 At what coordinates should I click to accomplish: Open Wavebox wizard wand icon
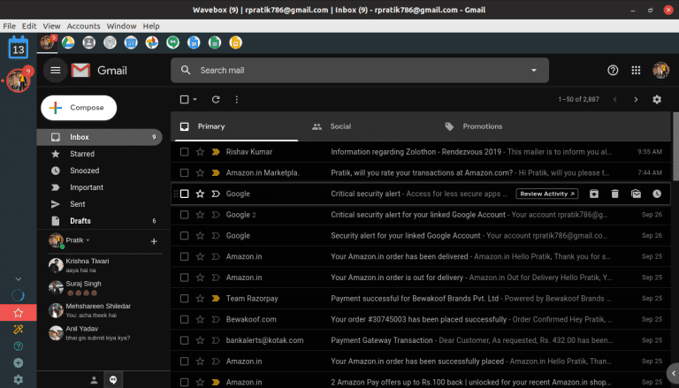pos(19,329)
